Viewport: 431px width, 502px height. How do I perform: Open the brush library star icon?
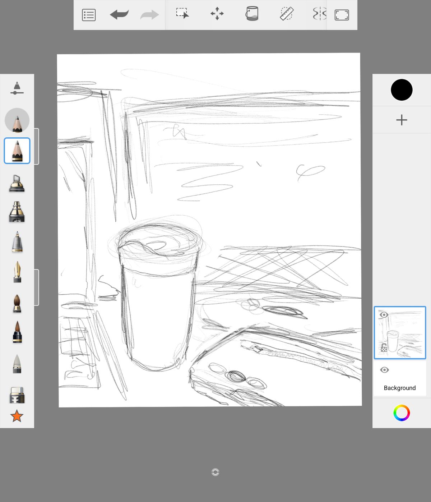pos(17,416)
